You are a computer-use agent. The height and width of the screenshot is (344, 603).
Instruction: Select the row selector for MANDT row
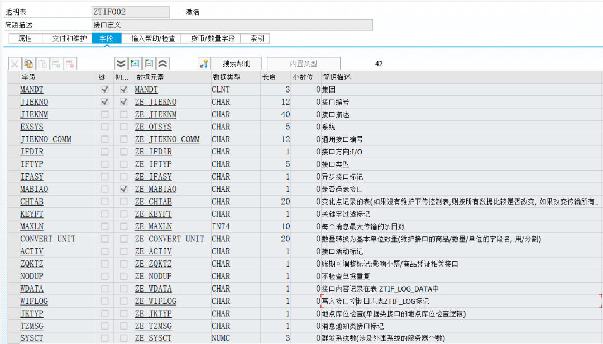click(14, 89)
